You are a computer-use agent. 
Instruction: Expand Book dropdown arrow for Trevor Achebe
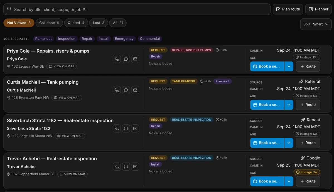(x=289, y=181)
